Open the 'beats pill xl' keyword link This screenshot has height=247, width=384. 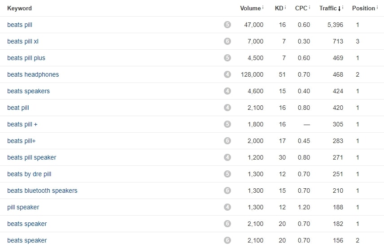tap(23, 41)
